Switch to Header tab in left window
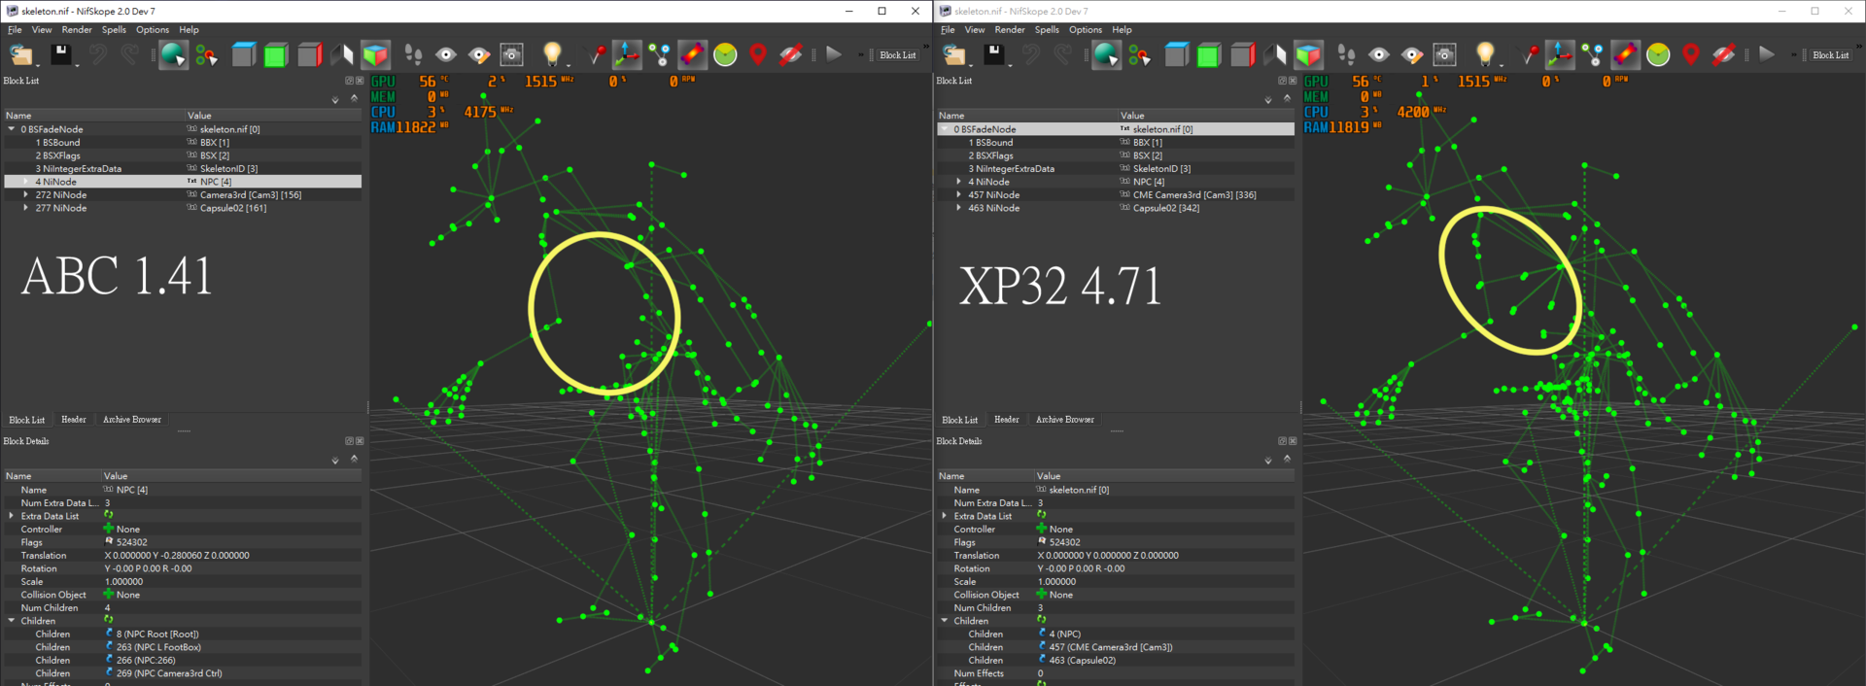The width and height of the screenshot is (1866, 686). [x=74, y=420]
